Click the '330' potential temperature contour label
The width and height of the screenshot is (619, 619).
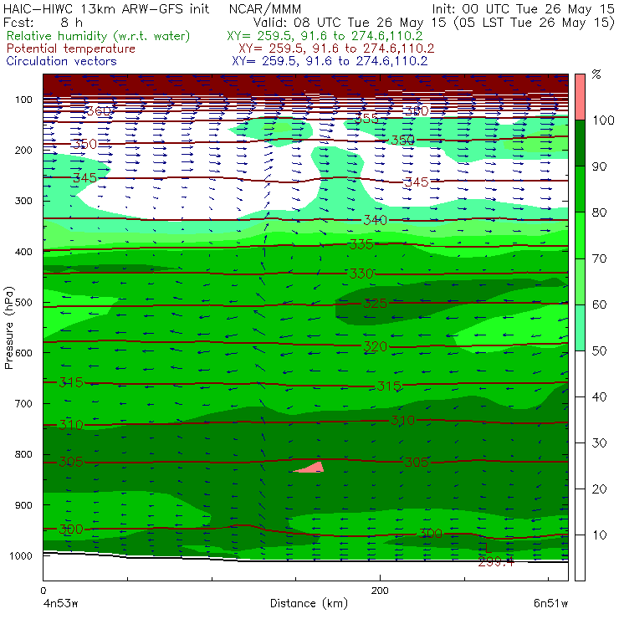coord(361,274)
